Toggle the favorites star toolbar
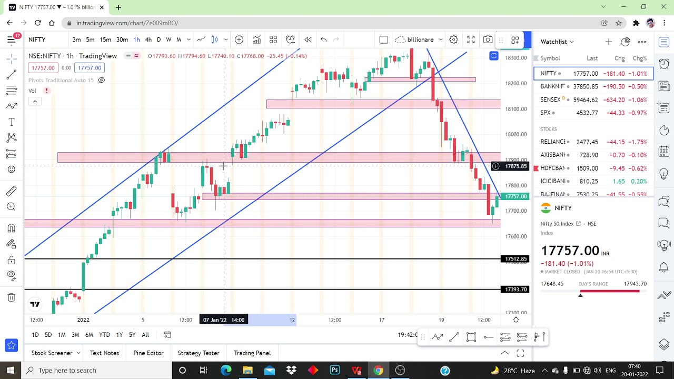The width and height of the screenshot is (674, 379). (x=11, y=346)
